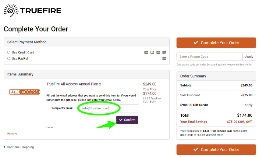Focus the Enter a Promo Code field
259x157 pixels.
pos(209,57)
